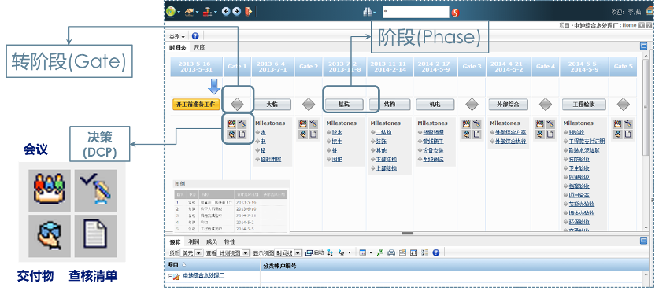Switch to the 预算 tab
The image size is (655, 291).
click(x=175, y=241)
